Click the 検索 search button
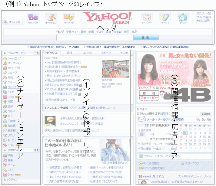Viewport: 216px width, 186px height. tap(146, 37)
